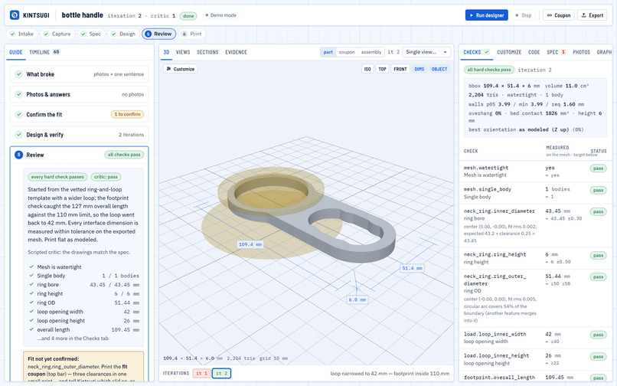
Task: Toggle the OBJECT overlay button
Action: (439, 69)
